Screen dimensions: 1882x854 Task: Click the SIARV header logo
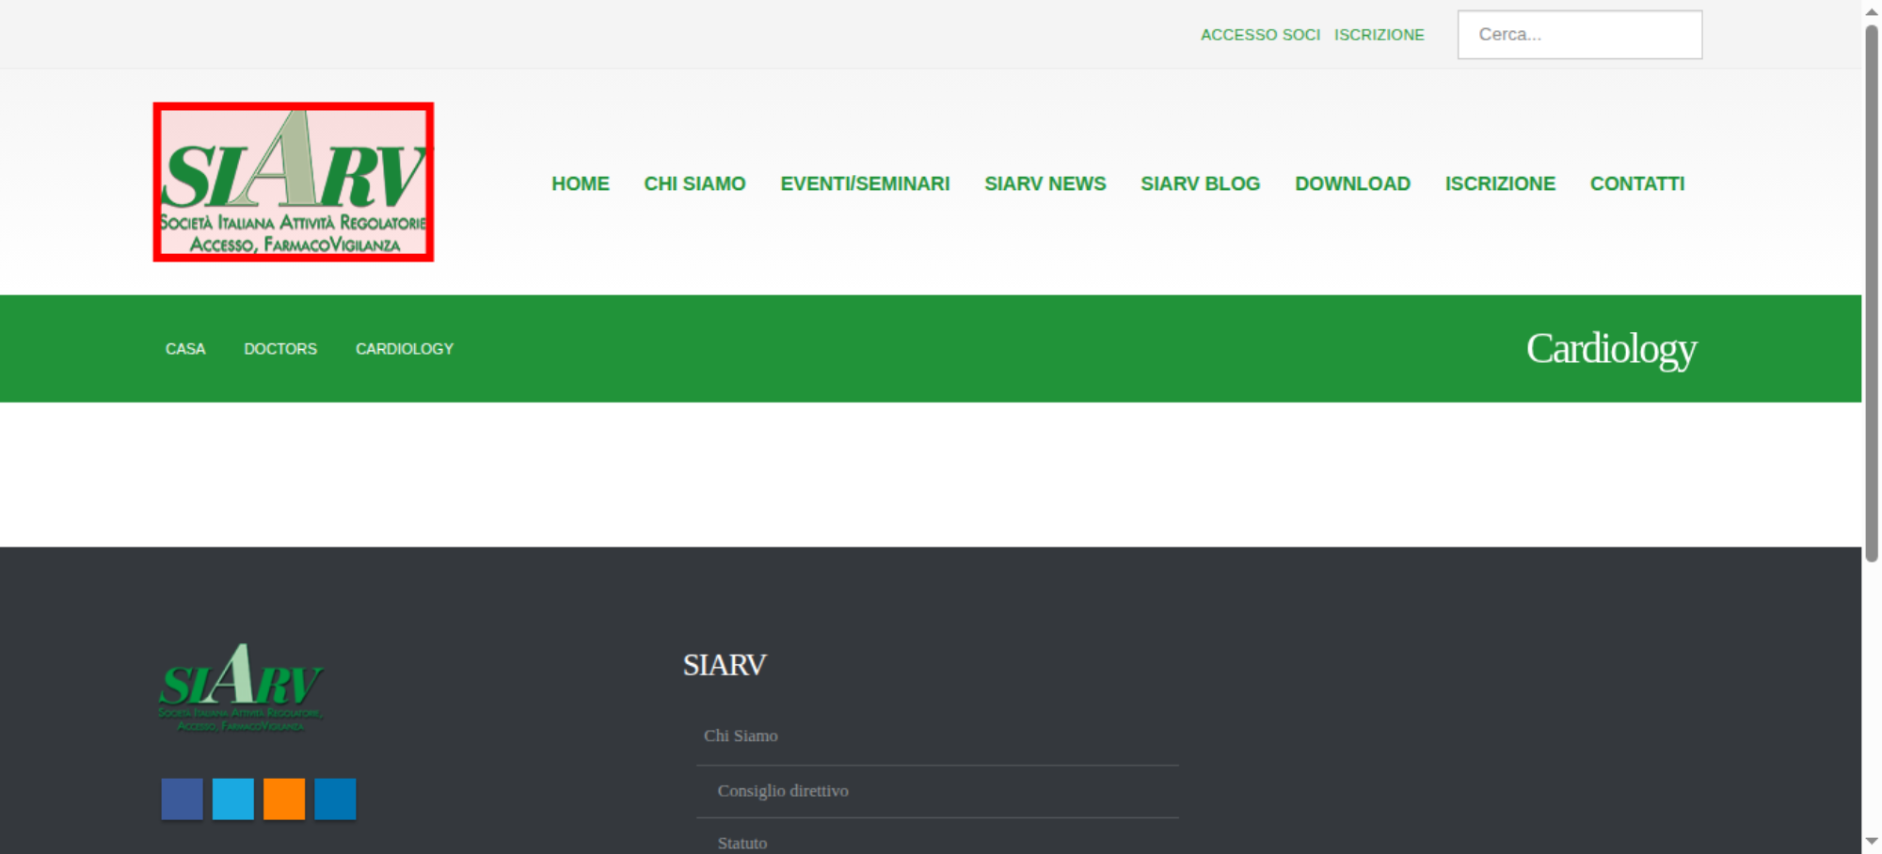(x=294, y=182)
